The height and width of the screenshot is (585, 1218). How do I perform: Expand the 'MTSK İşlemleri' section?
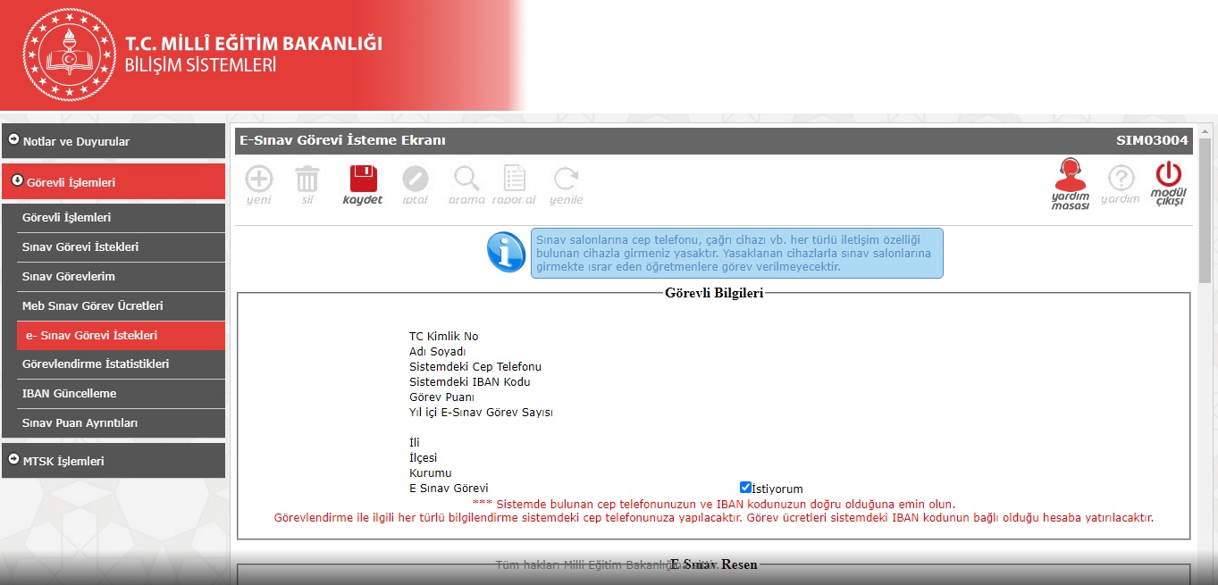(x=113, y=461)
